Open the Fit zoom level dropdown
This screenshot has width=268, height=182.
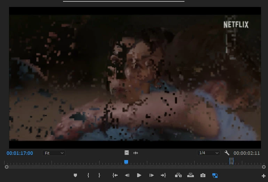pyautogui.click(x=54, y=153)
